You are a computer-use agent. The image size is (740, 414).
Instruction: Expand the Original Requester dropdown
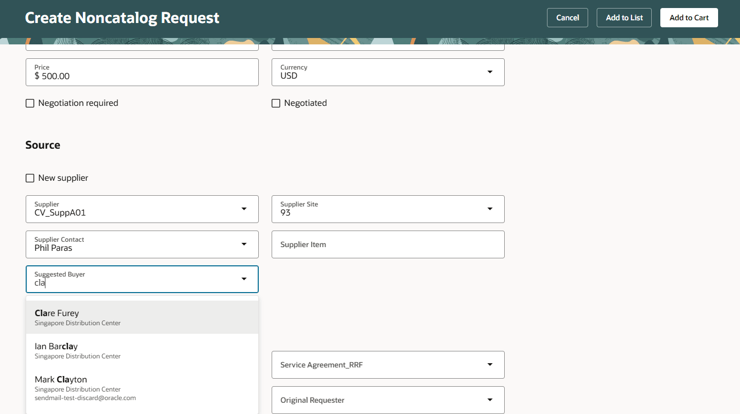coord(490,400)
